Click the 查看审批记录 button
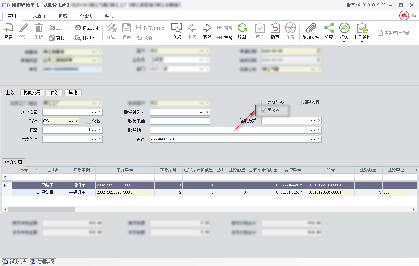This screenshot has width=419, height=266. click(x=394, y=33)
